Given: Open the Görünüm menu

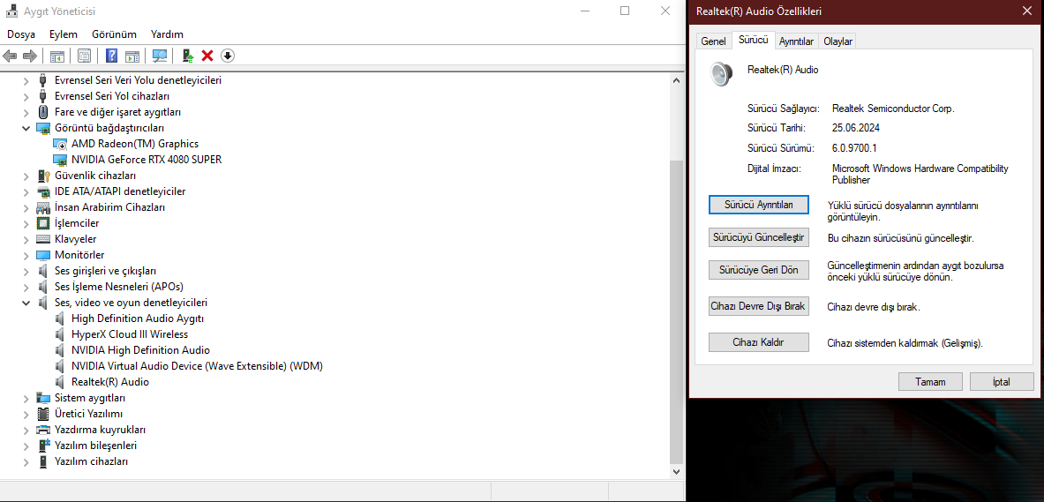Looking at the screenshot, I should [x=114, y=34].
